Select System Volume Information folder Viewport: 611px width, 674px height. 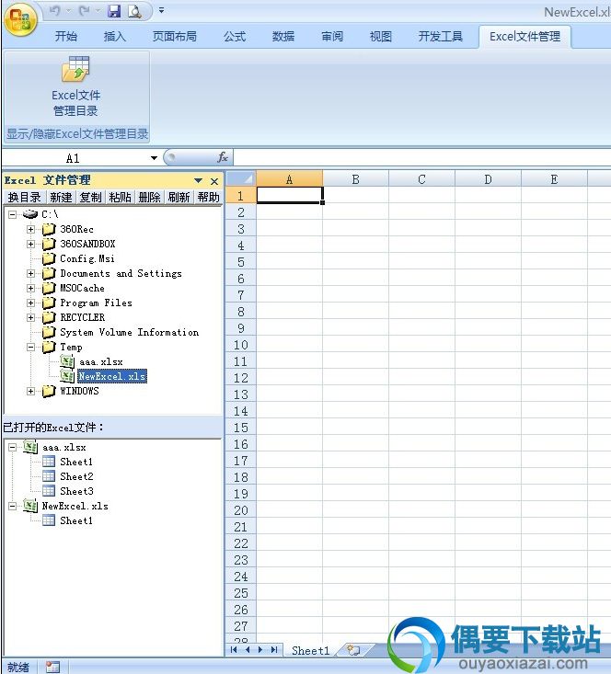click(x=130, y=332)
